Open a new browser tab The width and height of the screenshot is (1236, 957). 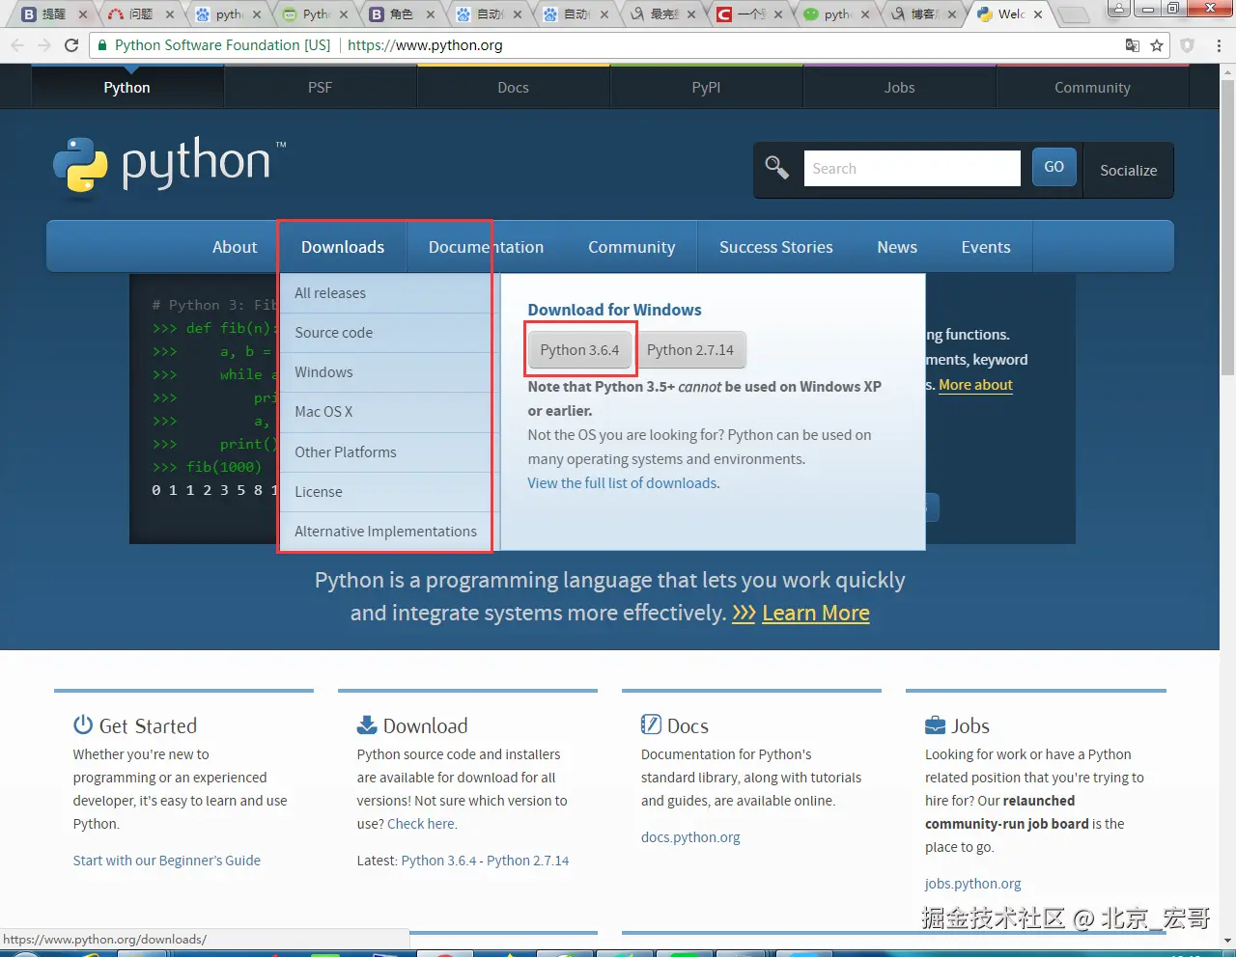(1072, 14)
